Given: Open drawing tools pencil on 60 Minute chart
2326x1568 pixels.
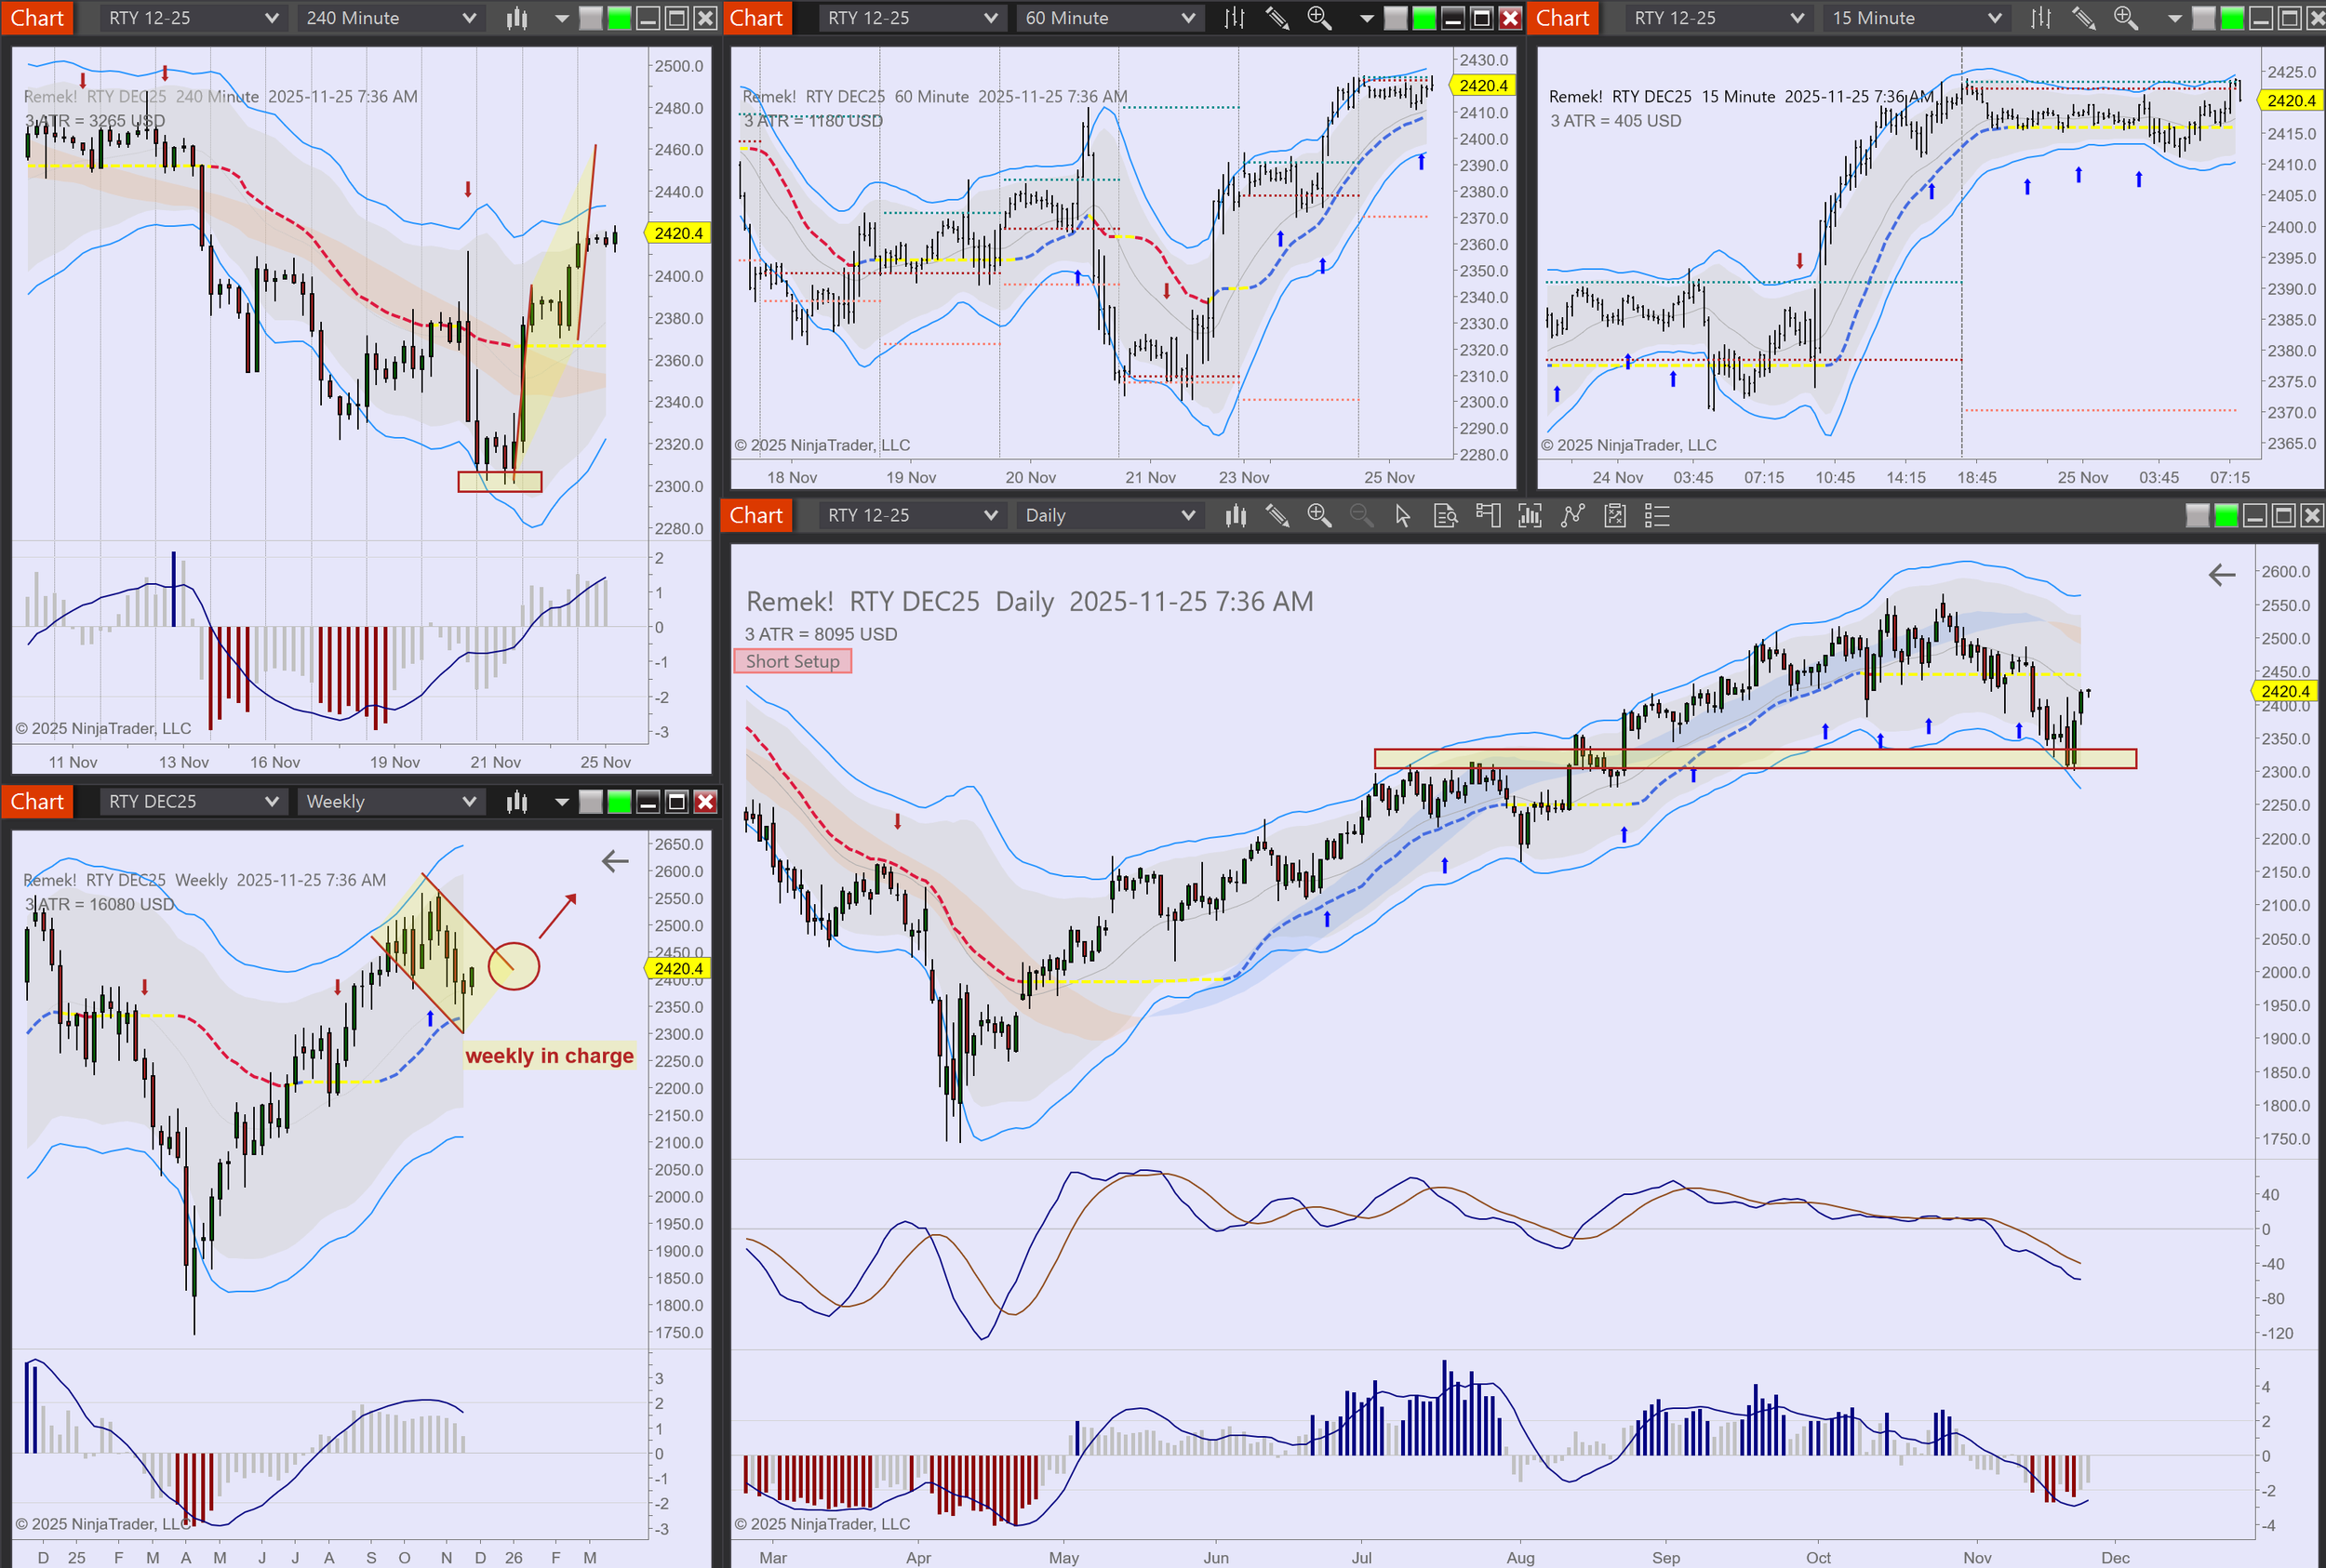Looking at the screenshot, I should pyautogui.click(x=1277, y=18).
